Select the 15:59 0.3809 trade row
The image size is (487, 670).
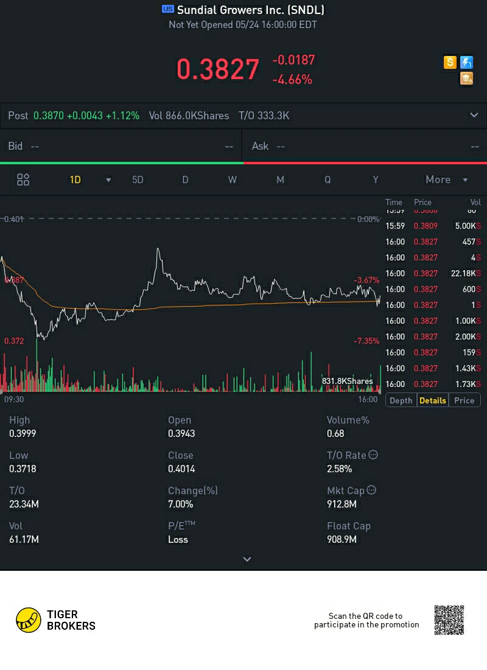pyautogui.click(x=433, y=226)
